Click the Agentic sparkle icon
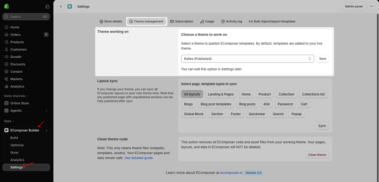 [7, 111]
